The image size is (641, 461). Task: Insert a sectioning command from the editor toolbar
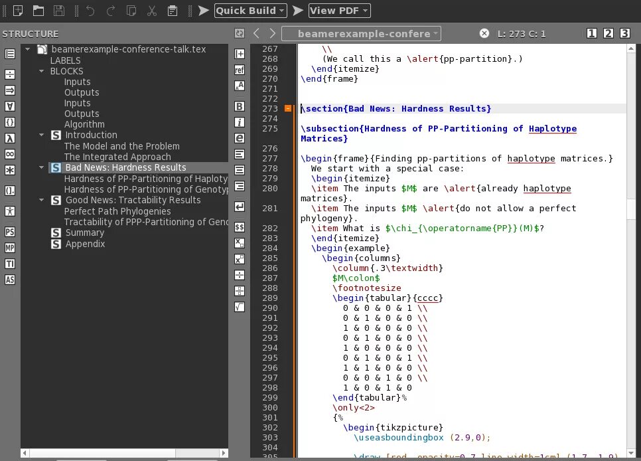pos(240,54)
